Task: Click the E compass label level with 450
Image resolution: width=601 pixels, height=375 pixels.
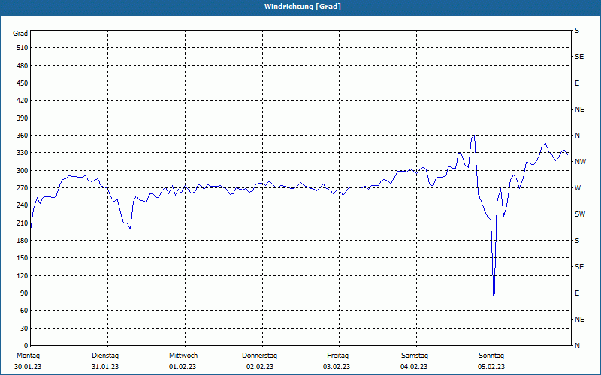Action: (x=577, y=83)
